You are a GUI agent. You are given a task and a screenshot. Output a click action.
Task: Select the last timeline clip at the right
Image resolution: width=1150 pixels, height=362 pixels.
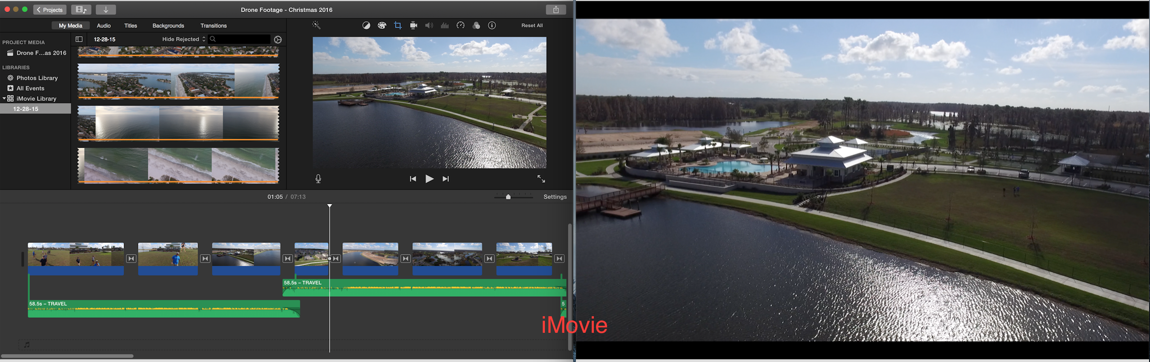coord(524,259)
